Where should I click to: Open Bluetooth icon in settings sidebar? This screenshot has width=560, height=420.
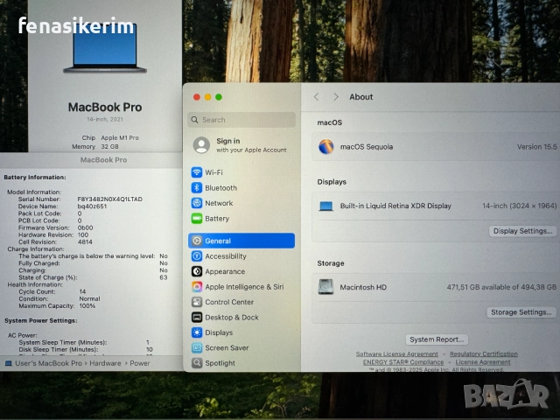click(196, 187)
